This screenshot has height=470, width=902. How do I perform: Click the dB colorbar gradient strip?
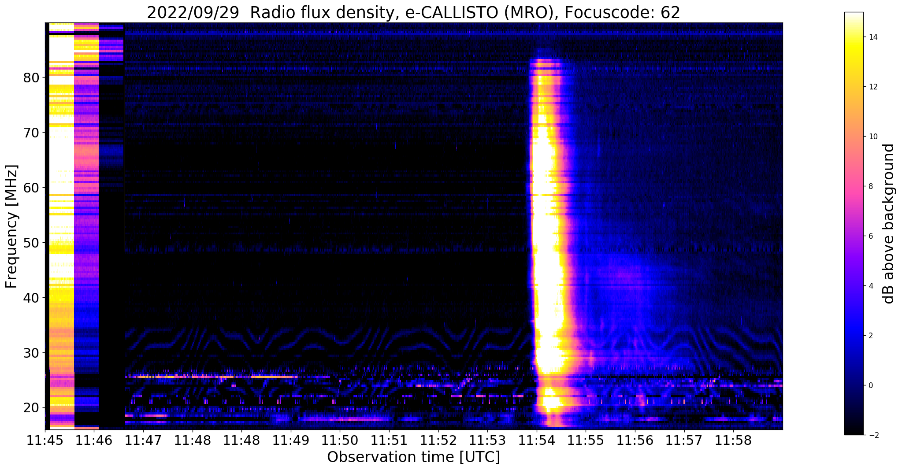854,224
